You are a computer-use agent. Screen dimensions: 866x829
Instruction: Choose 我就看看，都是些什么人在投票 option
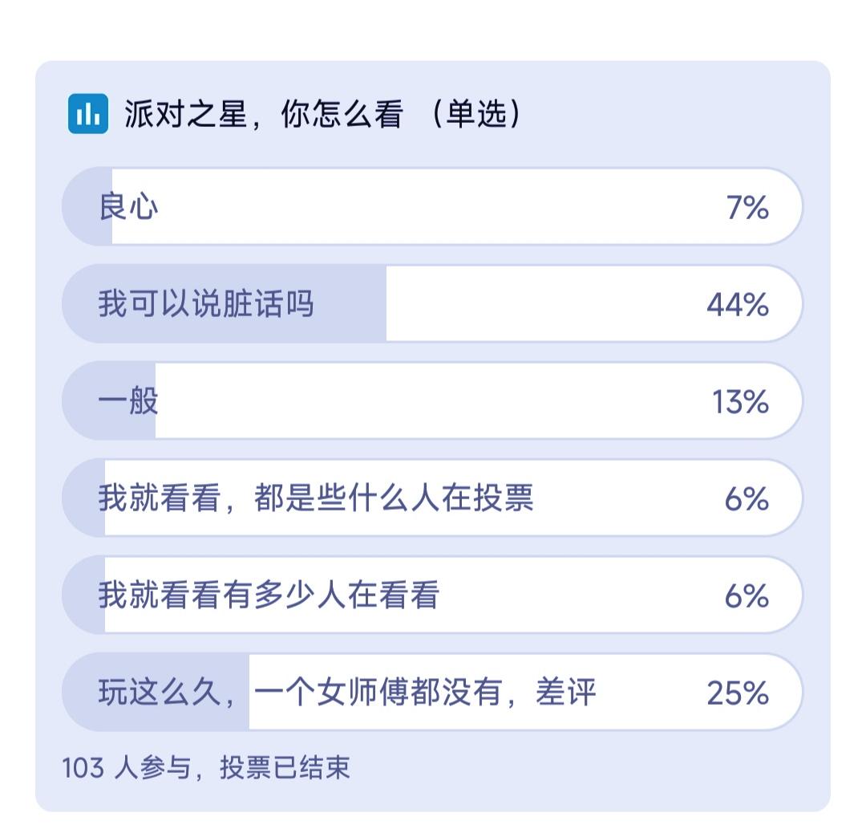pyautogui.click(x=432, y=498)
